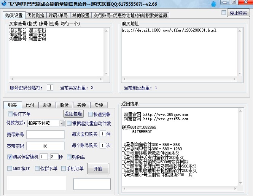The height and width of the screenshot is (196, 253).
Task: Click the 停止购买 button
Action: pyautogui.click(x=238, y=13)
